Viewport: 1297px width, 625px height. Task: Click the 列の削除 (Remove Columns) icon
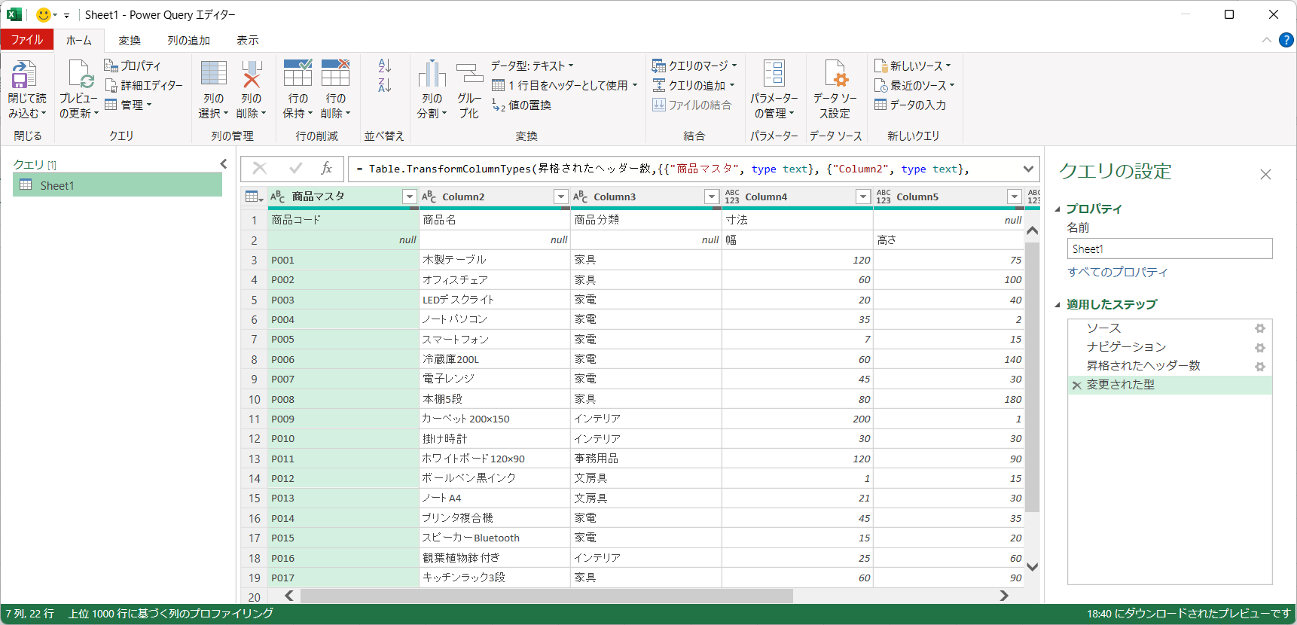pyautogui.click(x=251, y=76)
